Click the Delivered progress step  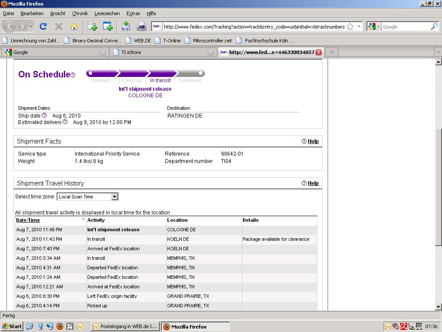(x=190, y=80)
